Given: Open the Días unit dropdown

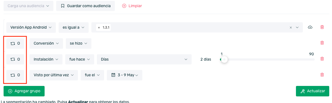Looking at the screenshot, I should click(x=144, y=59).
